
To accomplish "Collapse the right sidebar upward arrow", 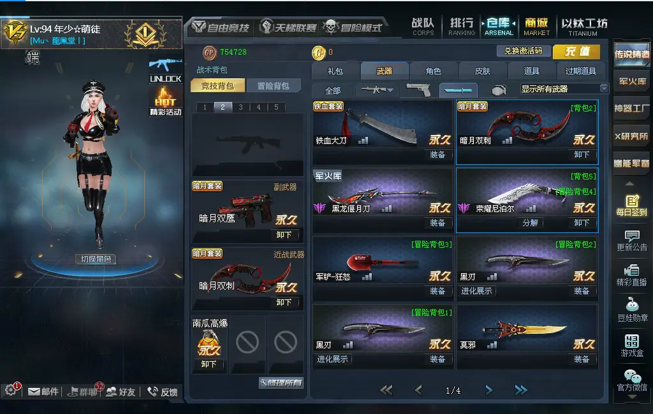I will coord(629,183).
